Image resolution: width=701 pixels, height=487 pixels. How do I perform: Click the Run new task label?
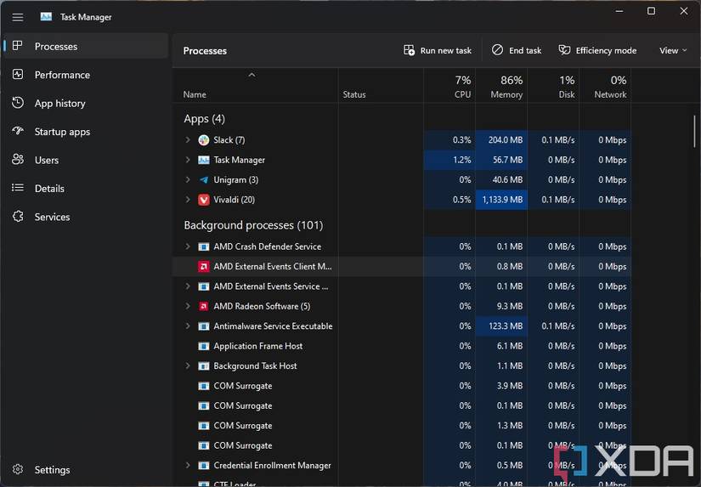pyautogui.click(x=446, y=50)
